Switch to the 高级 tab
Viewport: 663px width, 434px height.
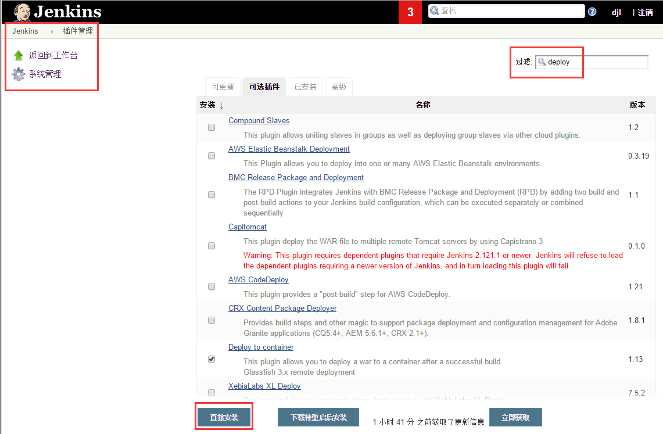click(339, 87)
